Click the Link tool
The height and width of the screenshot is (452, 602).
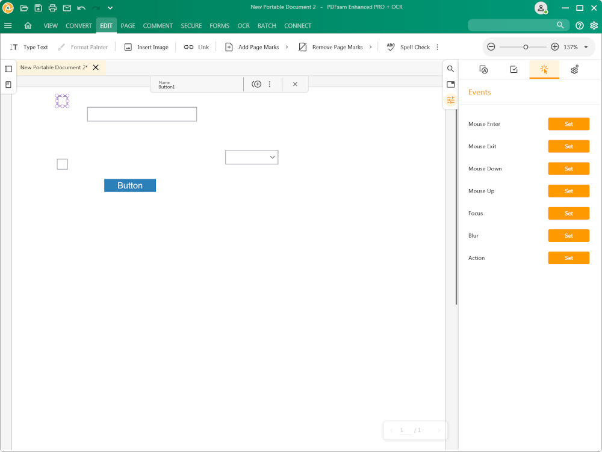pyautogui.click(x=196, y=47)
